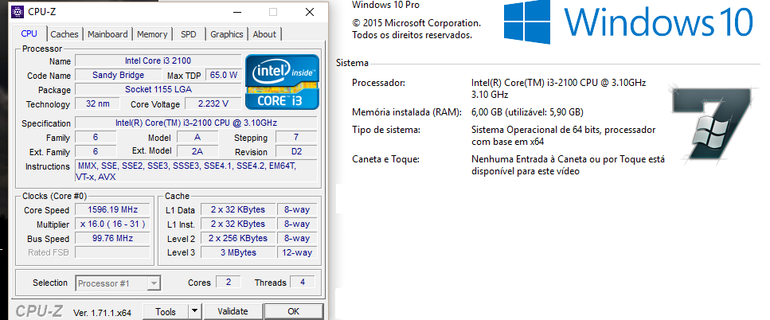770x320 pixels.
Task: Click the OK button
Action: pyautogui.click(x=294, y=311)
